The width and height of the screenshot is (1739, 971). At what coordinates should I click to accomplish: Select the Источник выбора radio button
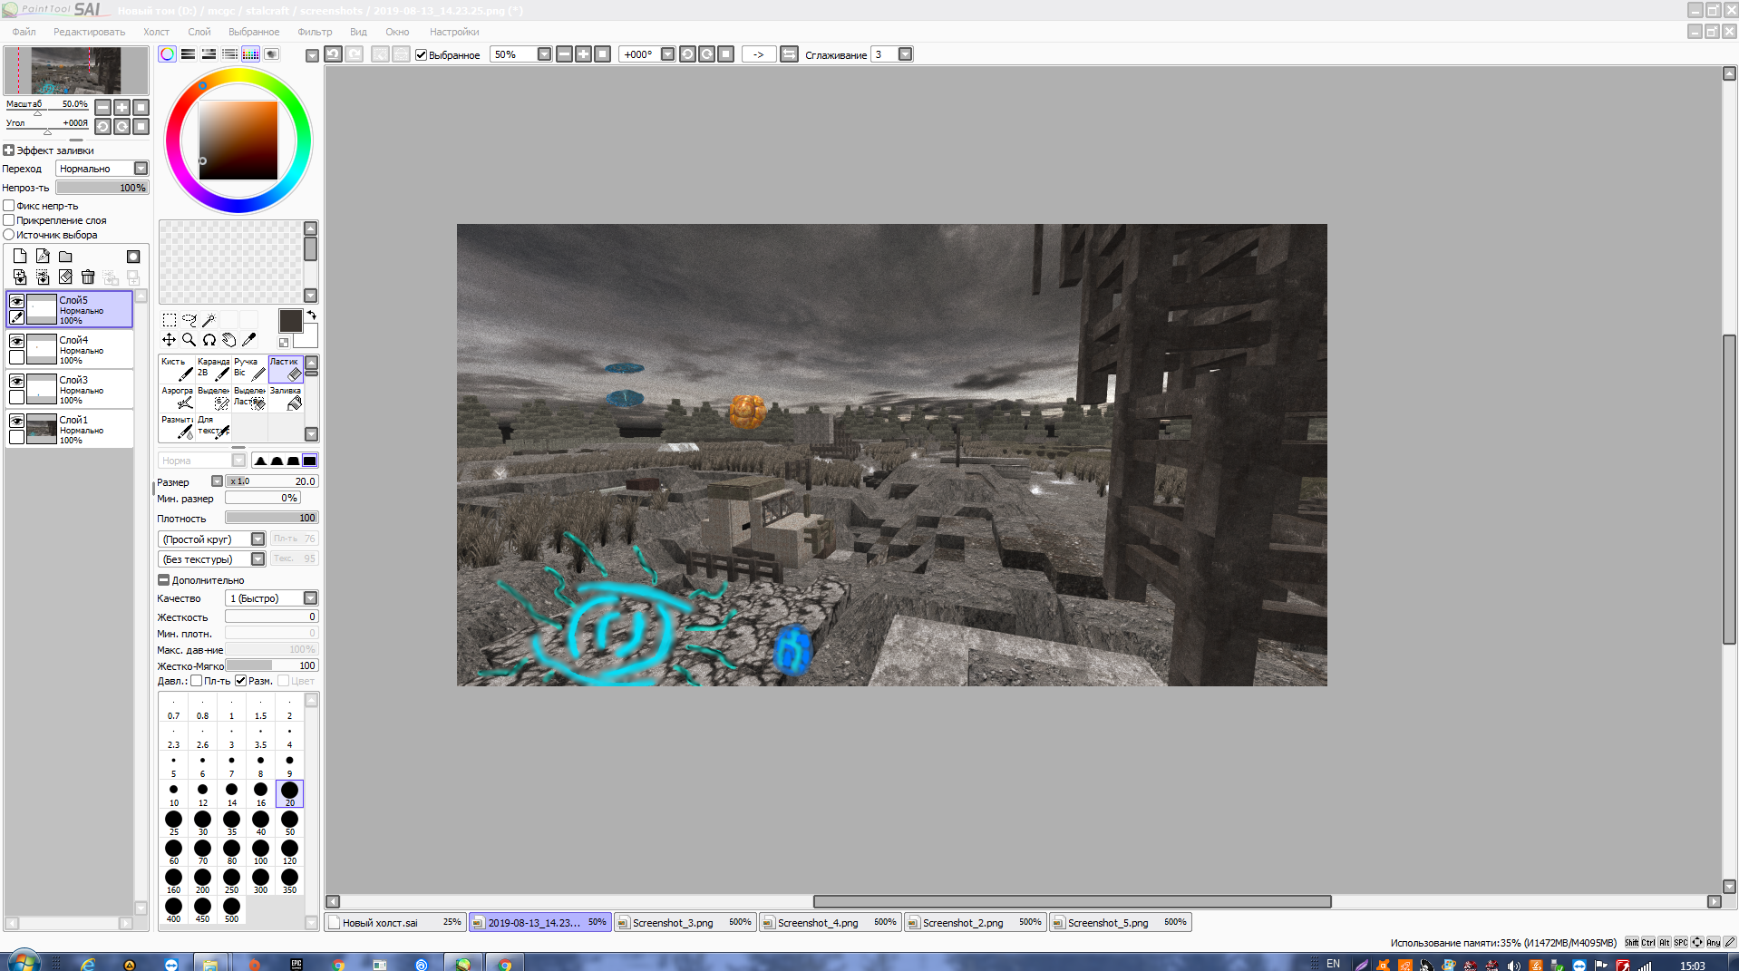coord(9,235)
